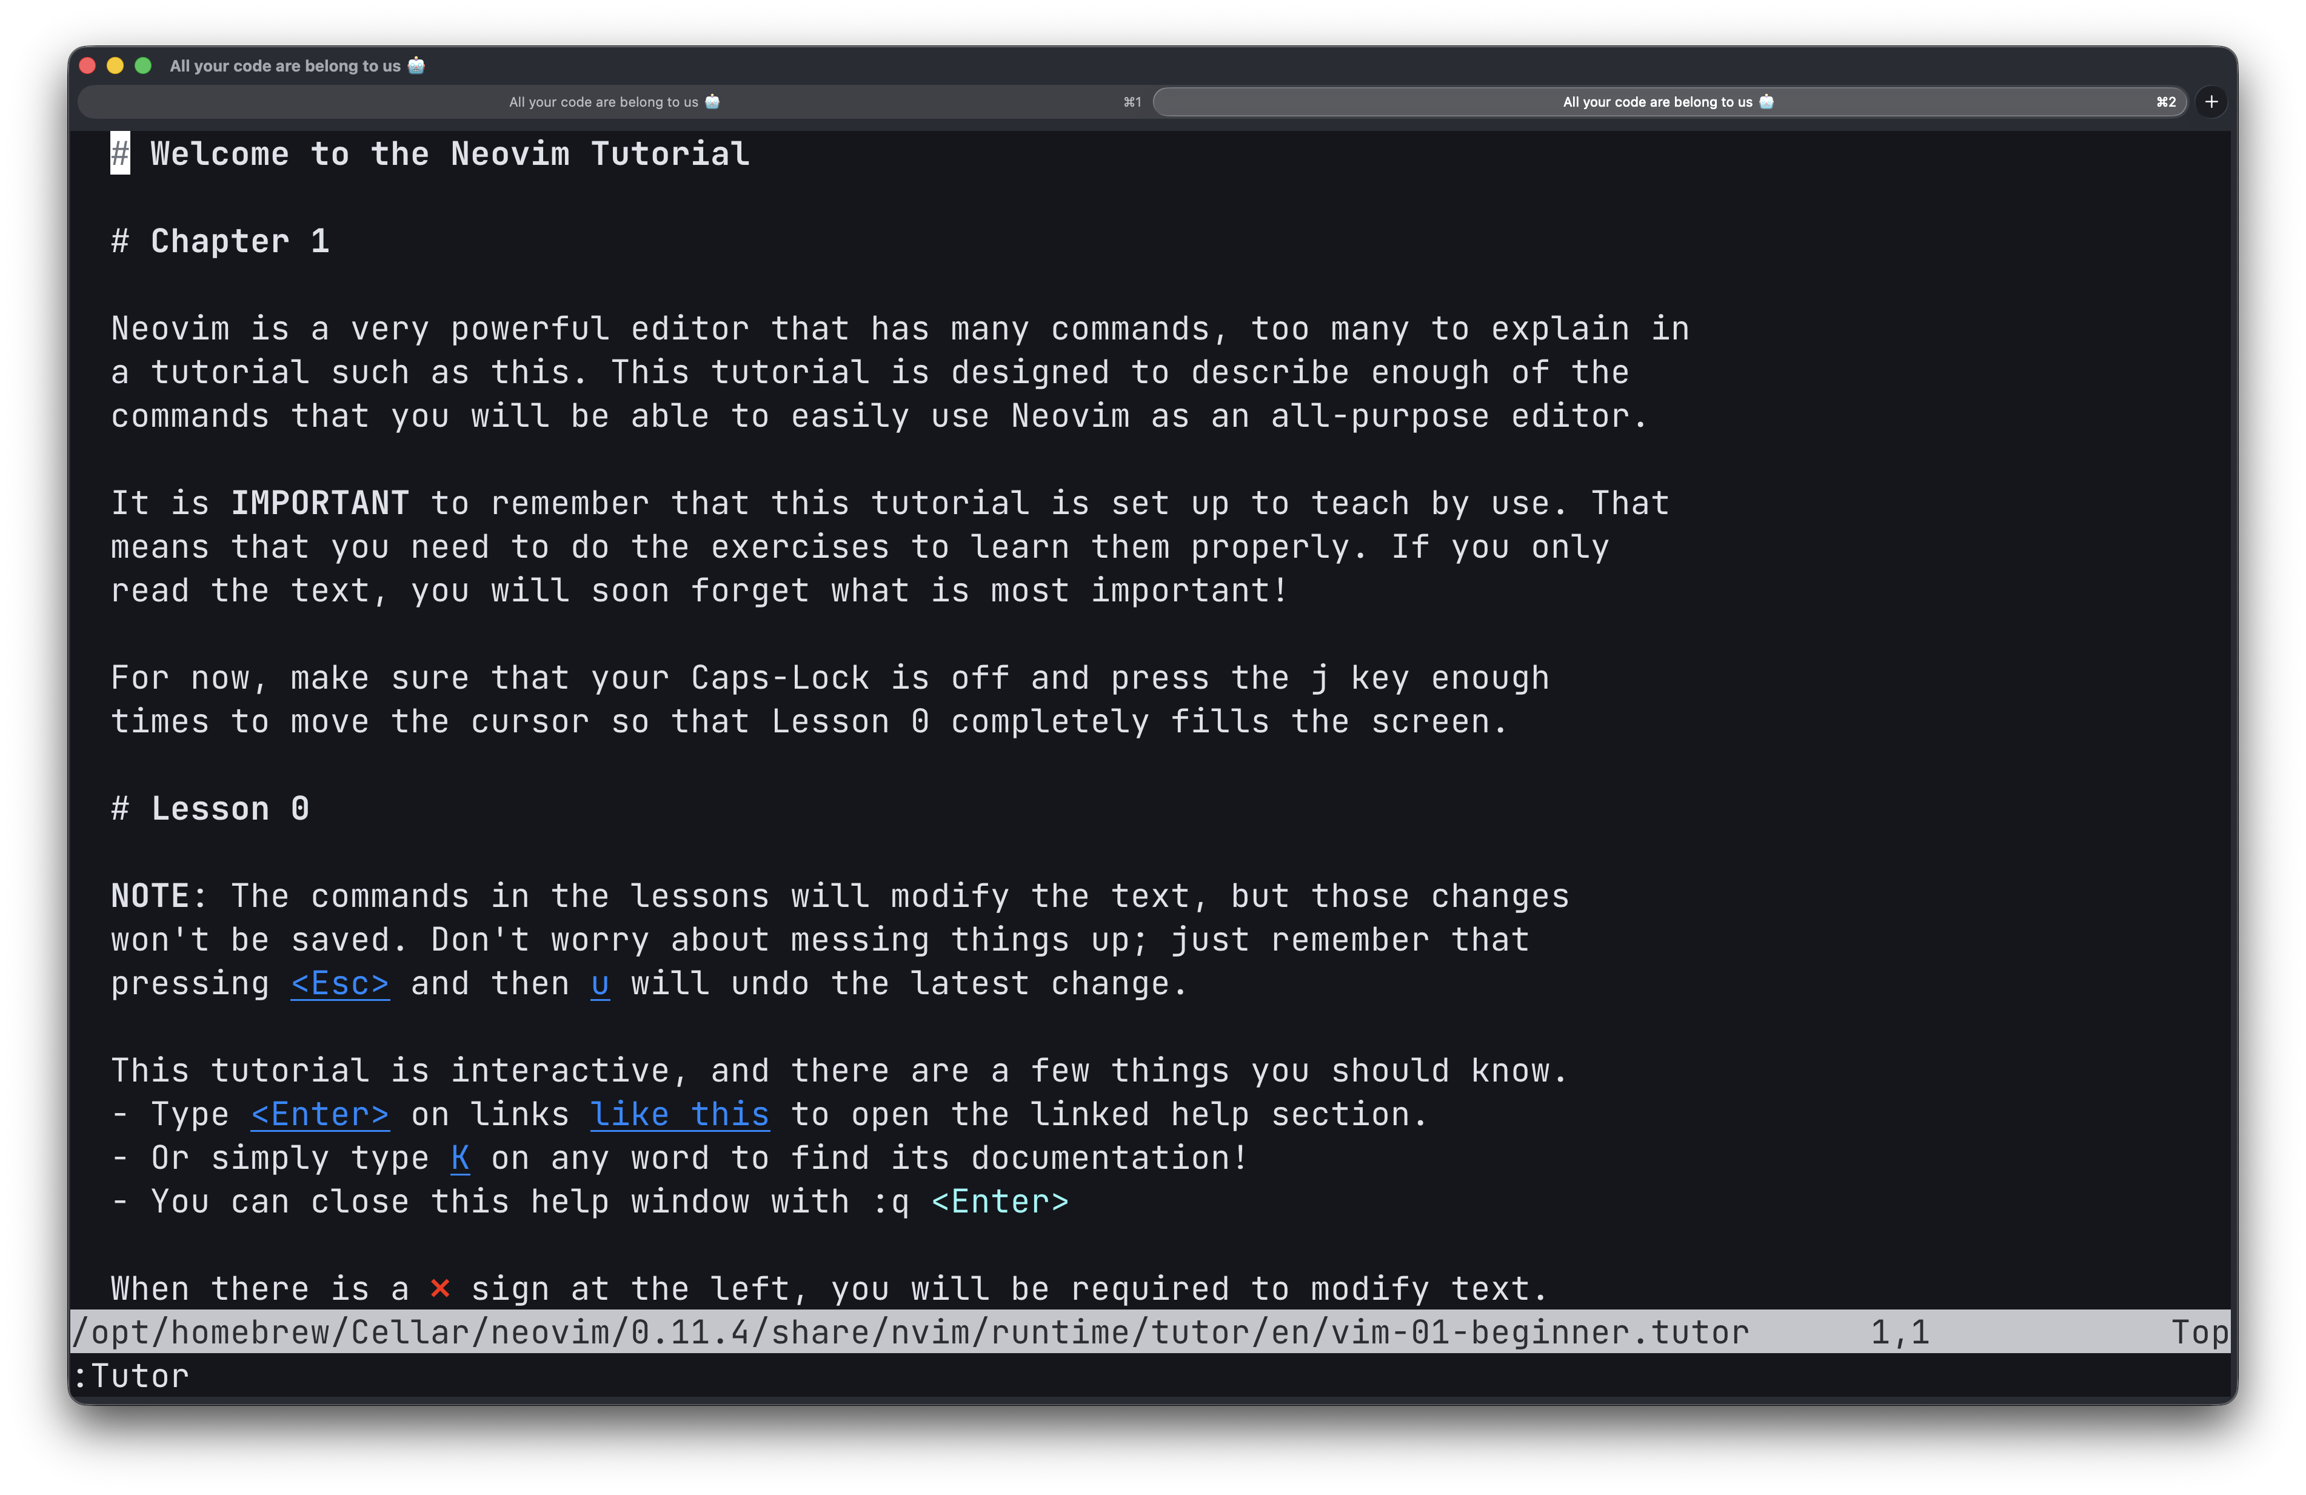Click the new tab plus button
The width and height of the screenshot is (2306, 1495).
[2211, 102]
